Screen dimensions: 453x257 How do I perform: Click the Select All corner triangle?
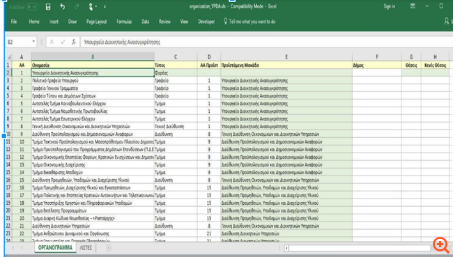point(9,57)
